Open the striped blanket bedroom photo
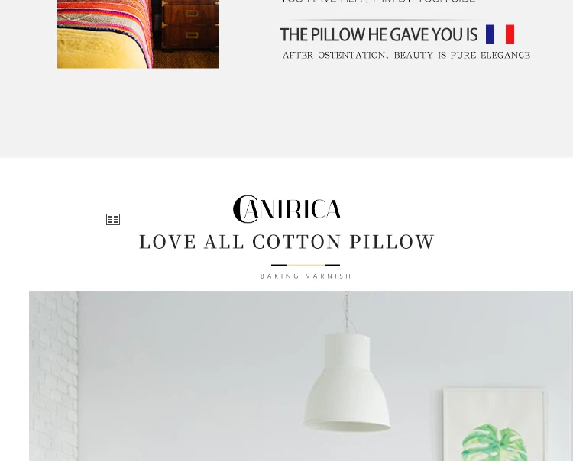Image resolution: width=573 pixels, height=461 pixels. [x=138, y=34]
